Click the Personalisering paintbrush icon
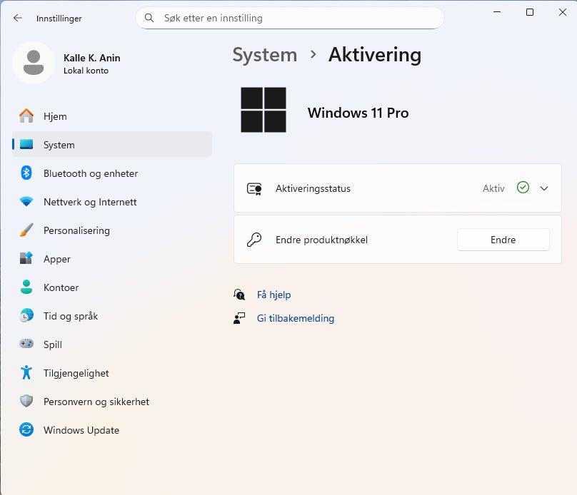577x495 pixels. point(26,230)
